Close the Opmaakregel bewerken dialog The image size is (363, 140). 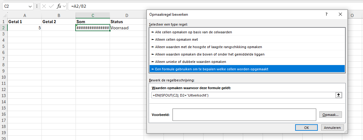coord(340,14)
